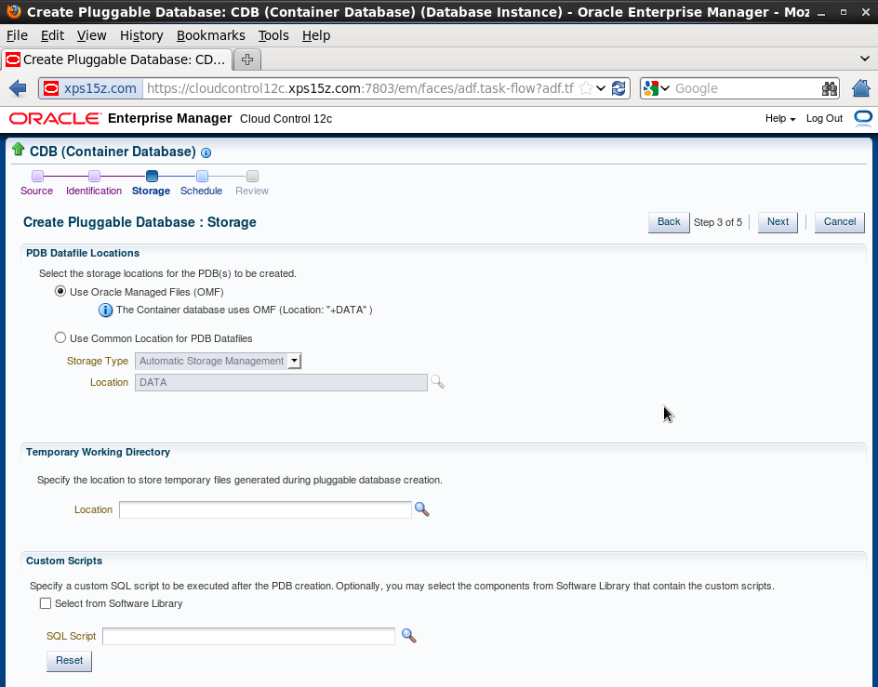Click the Review step marker square
The width and height of the screenshot is (878, 687).
[253, 177]
